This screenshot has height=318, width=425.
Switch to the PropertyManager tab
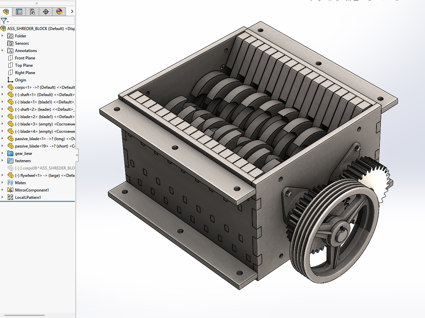[x=19, y=12]
